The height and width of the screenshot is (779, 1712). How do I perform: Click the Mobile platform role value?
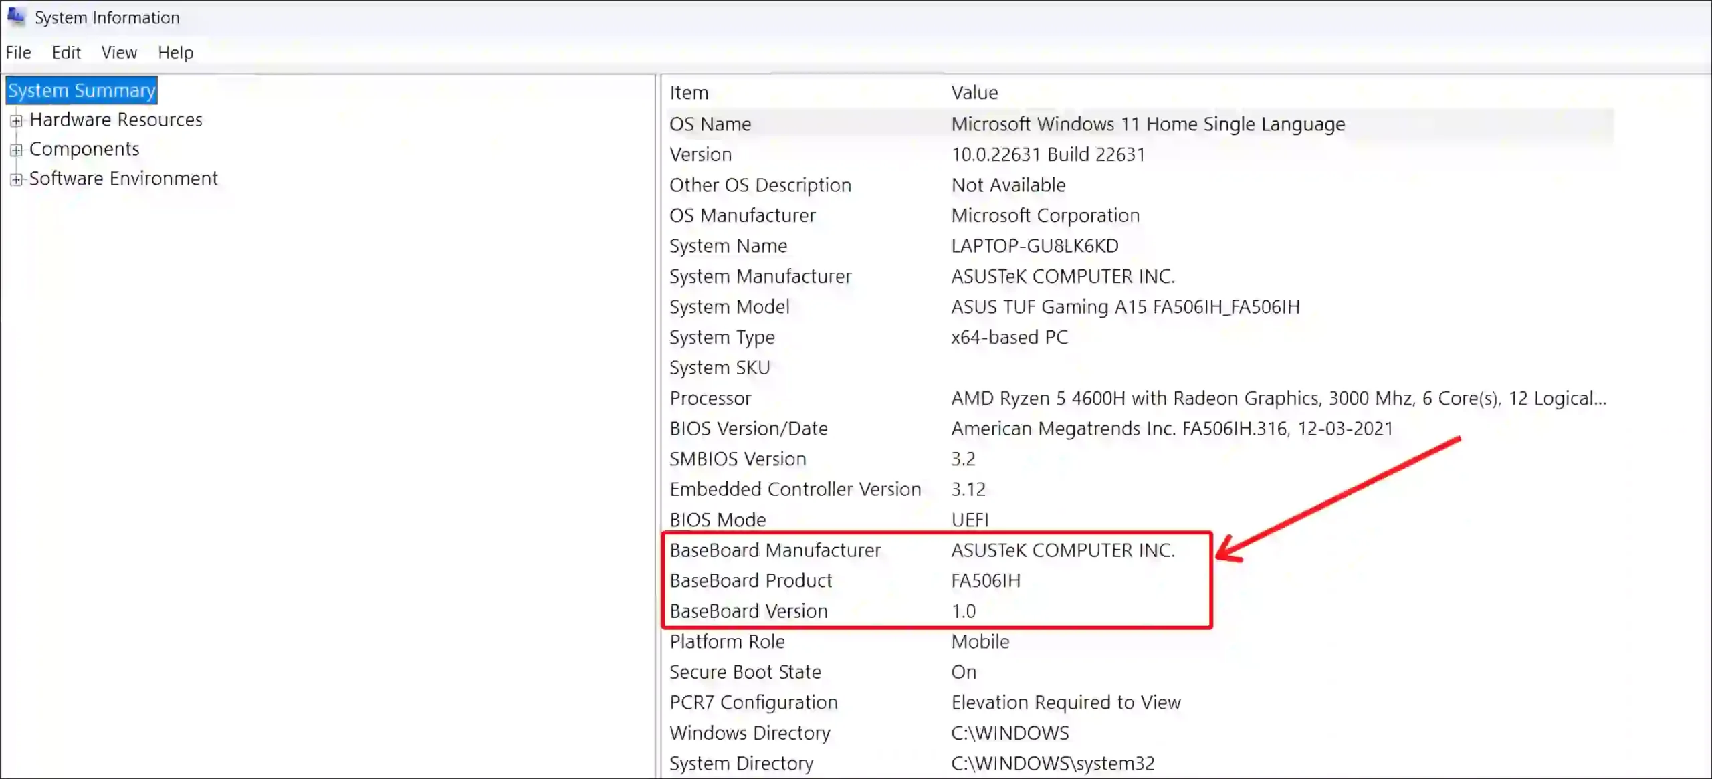[980, 641]
